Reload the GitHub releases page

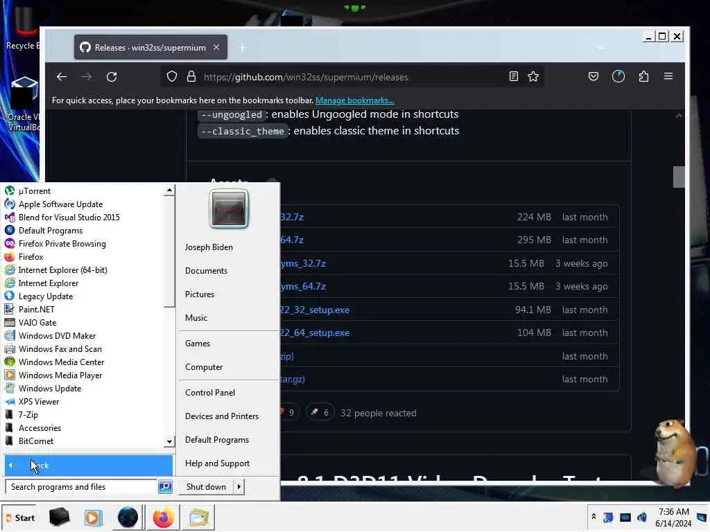click(x=112, y=76)
